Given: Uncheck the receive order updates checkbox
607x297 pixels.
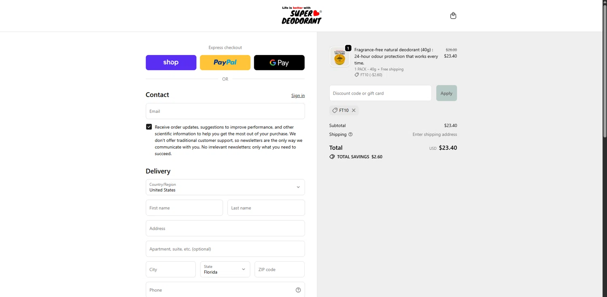Looking at the screenshot, I should (149, 127).
